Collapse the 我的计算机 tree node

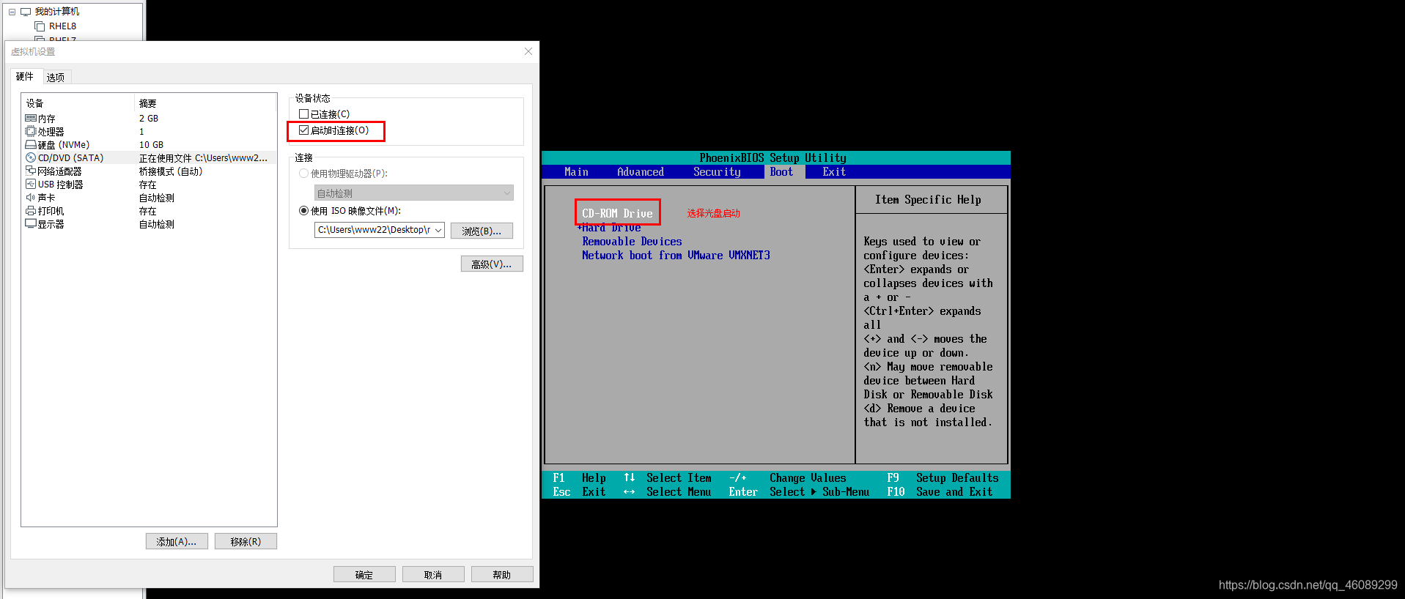[x=12, y=12]
